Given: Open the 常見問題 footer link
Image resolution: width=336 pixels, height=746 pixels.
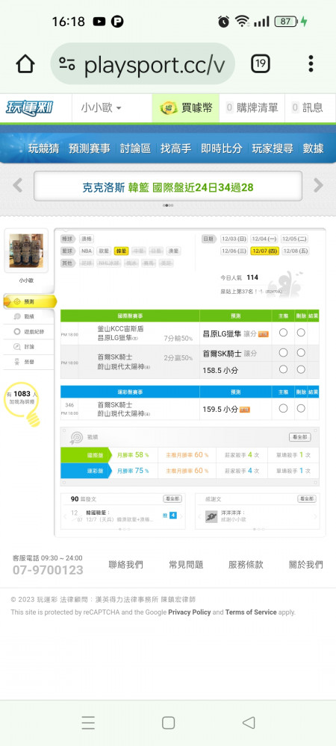Looking at the screenshot, I should click(186, 565).
